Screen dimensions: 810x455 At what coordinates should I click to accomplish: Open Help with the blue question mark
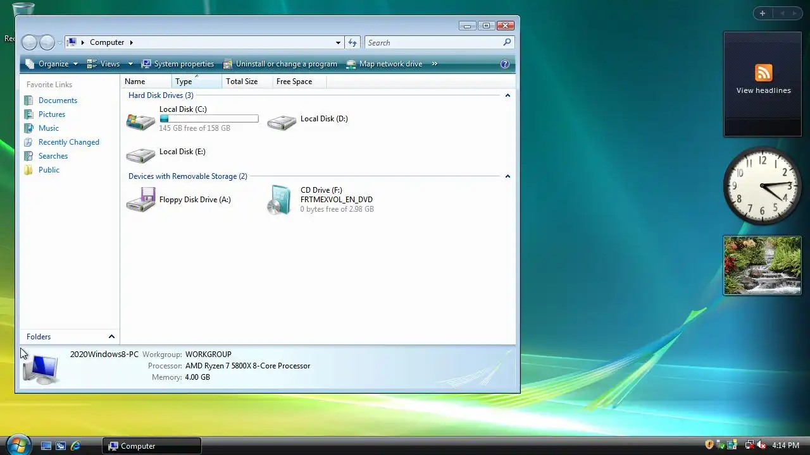[x=505, y=64]
